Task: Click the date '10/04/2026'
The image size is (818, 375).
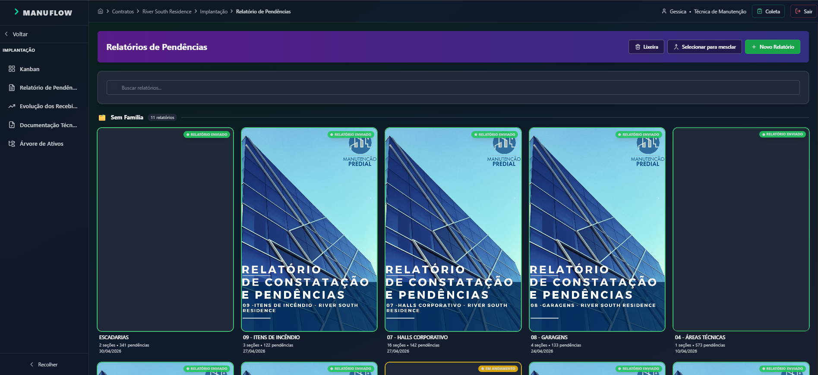Action: point(686,351)
